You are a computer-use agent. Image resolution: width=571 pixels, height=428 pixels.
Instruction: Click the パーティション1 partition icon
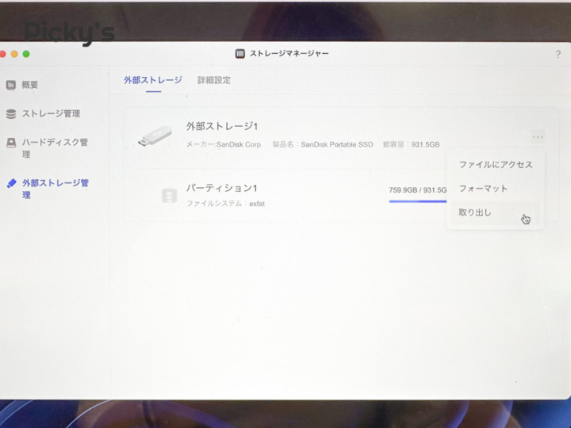pyautogui.click(x=168, y=196)
